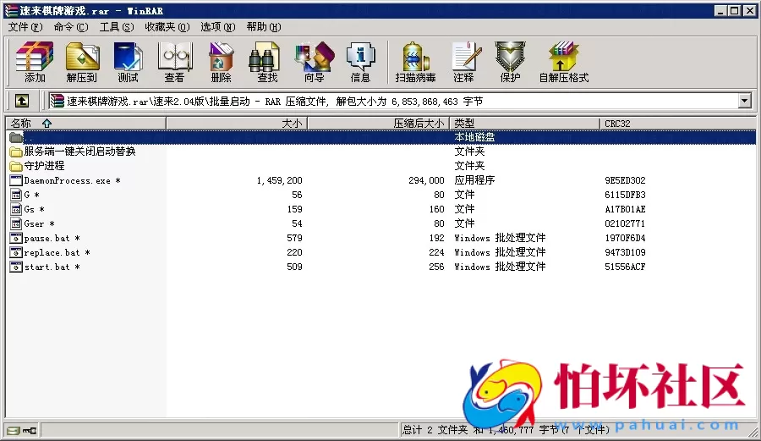Screen dimensions: 761x441
Task: Select the start.bat file icon
Action: click(x=16, y=267)
